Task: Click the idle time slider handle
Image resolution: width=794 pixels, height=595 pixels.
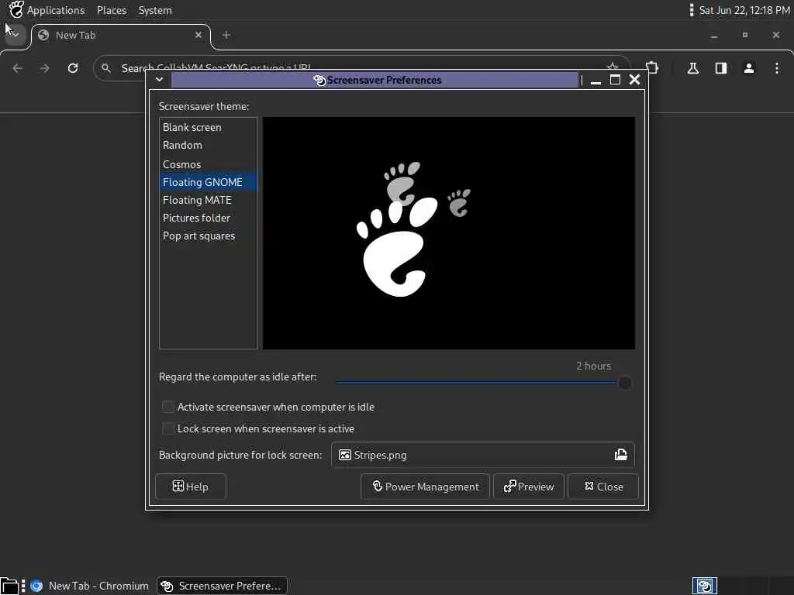Action: 625,383
